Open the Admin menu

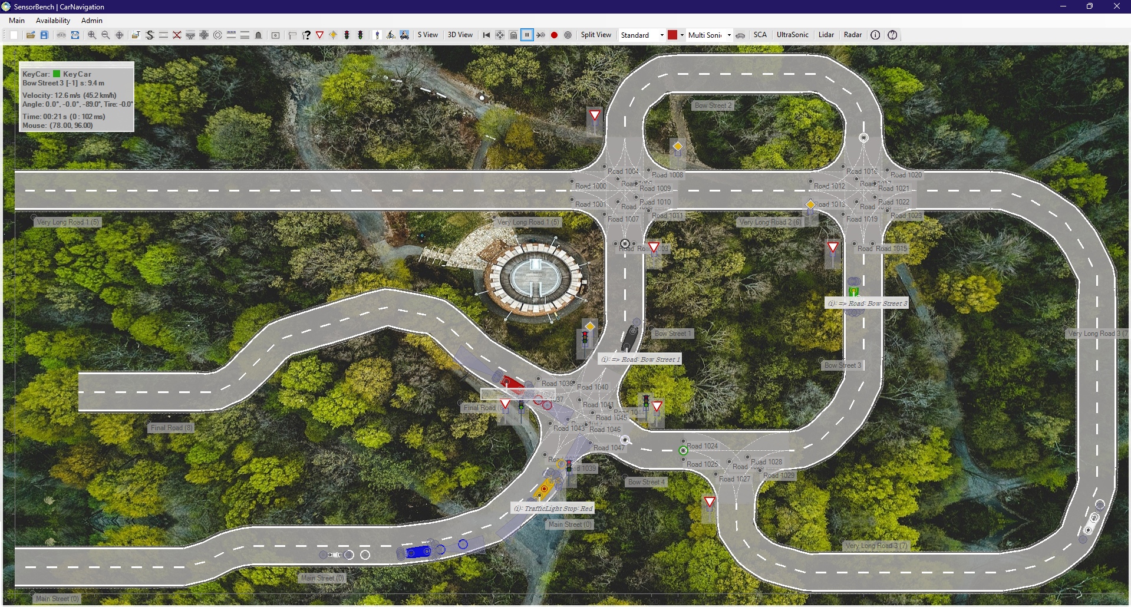[x=91, y=20]
